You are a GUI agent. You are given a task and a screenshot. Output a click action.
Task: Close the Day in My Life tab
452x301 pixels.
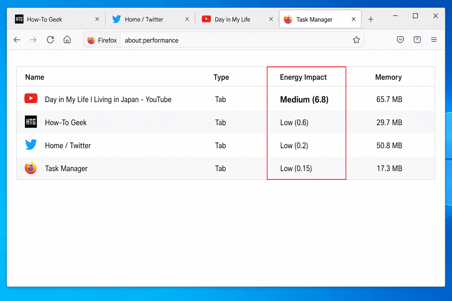271,19
